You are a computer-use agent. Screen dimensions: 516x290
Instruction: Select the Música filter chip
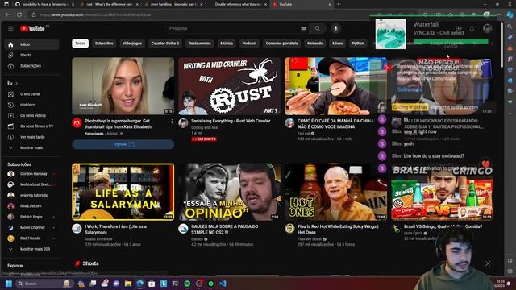tap(227, 43)
